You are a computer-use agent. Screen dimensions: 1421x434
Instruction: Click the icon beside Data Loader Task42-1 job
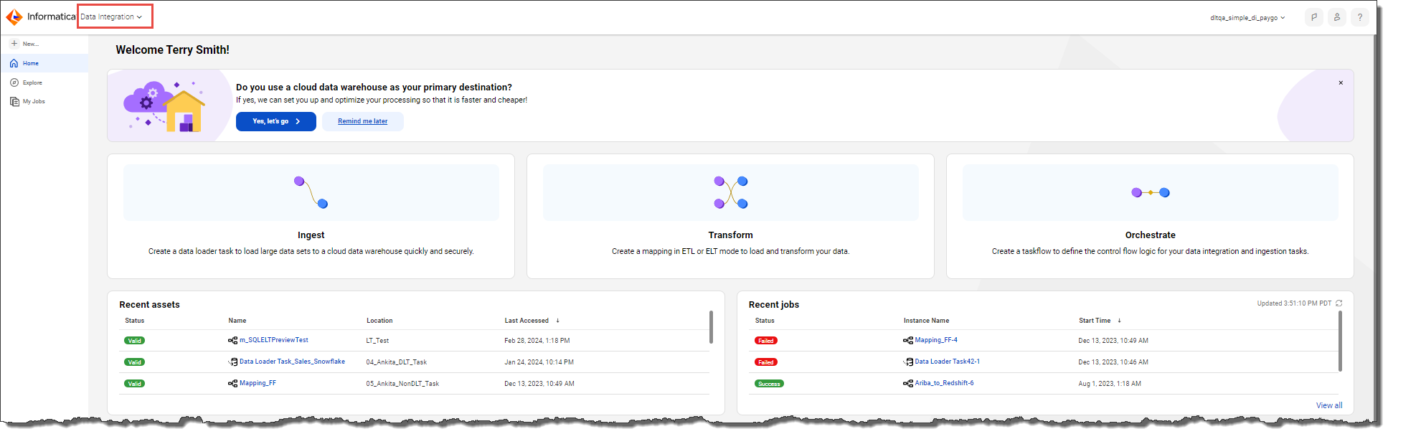[x=908, y=362]
